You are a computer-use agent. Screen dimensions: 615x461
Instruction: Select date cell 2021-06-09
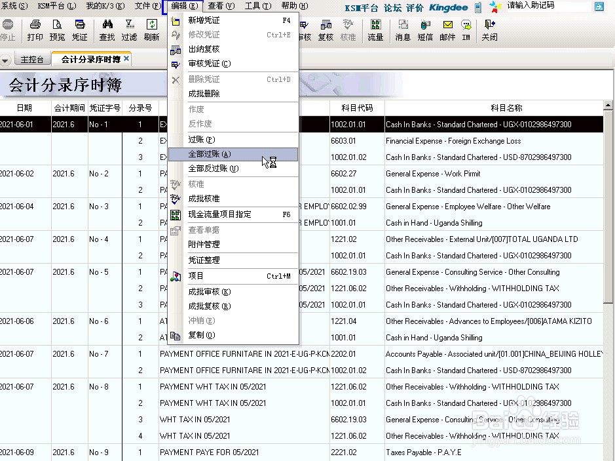pyautogui.click(x=25, y=452)
